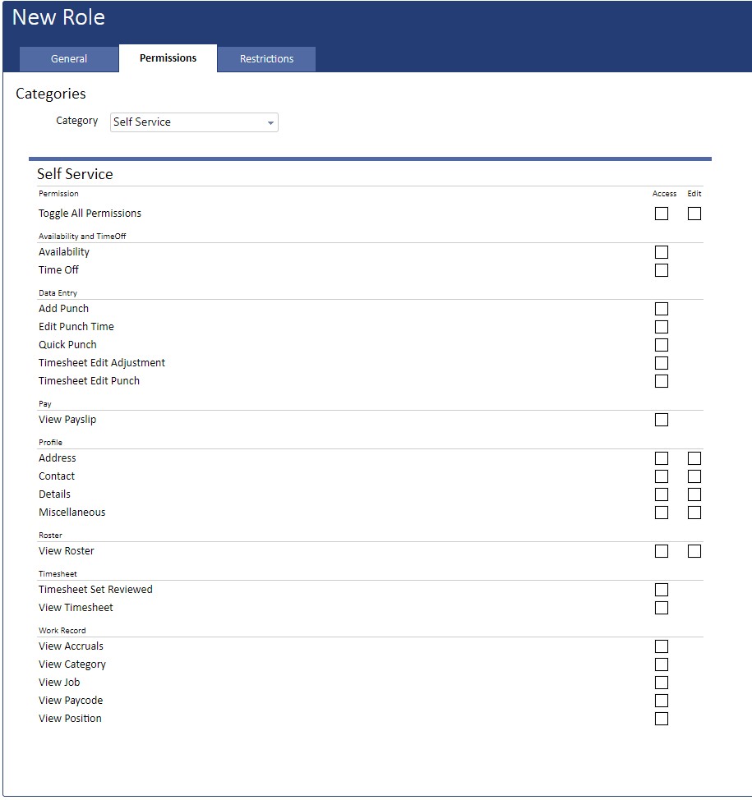Click the Permission column header
Image resolution: width=752 pixels, height=800 pixels.
tap(58, 193)
